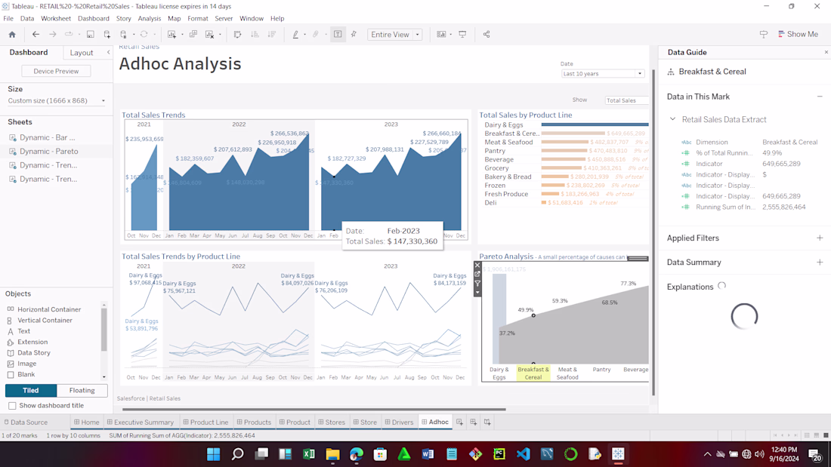831x467 pixels.
Task: Remove the Pareto Analysis sheet from the dashboard
Action: (477, 266)
